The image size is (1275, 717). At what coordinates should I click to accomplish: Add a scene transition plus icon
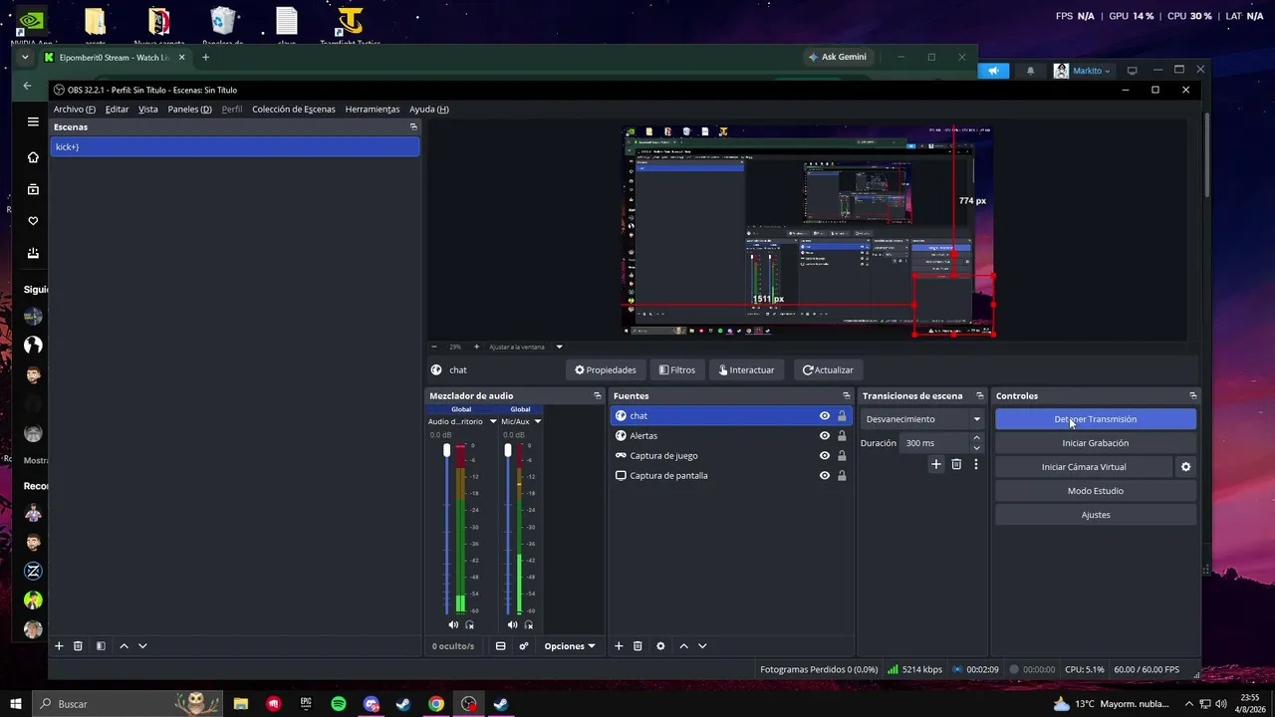(x=935, y=464)
